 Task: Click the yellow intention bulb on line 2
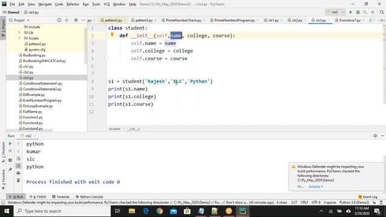coord(112,35)
